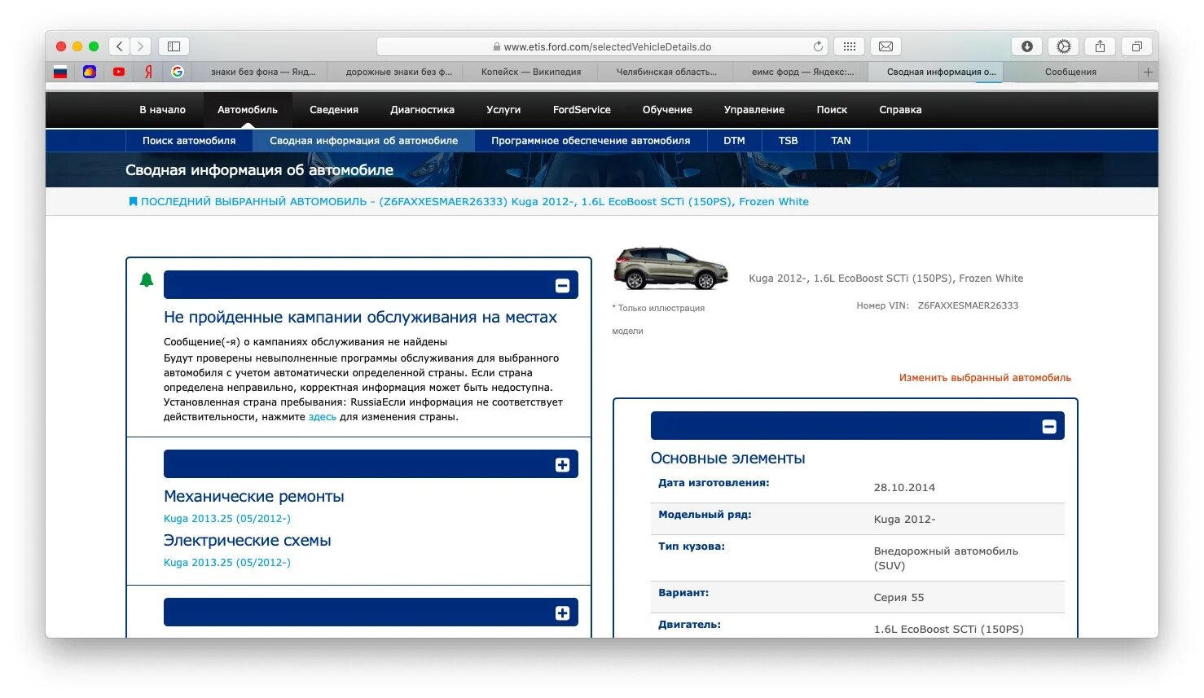Click Изменить выбранный автомобиль link

coord(985,378)
